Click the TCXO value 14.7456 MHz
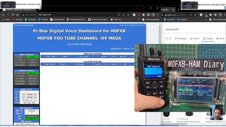This screenshot has height=127, width=226. 29,103
